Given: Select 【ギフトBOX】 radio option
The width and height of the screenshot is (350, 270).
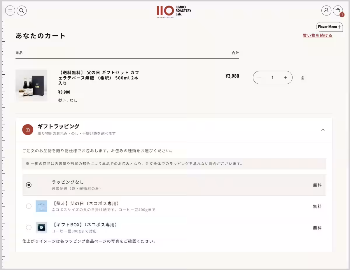Looking at the screenshot, I should point(29,227).
